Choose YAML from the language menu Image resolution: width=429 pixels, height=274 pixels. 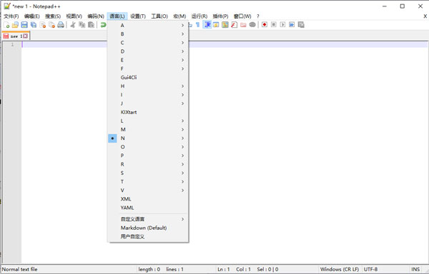coord(148,208)
